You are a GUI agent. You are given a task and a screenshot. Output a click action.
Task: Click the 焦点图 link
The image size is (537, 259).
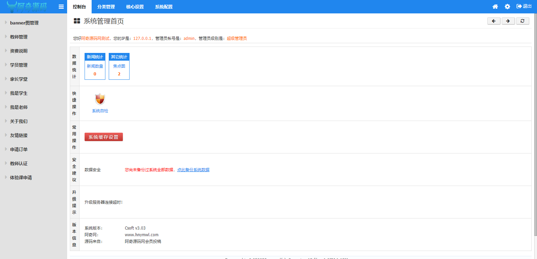point(119,66)
